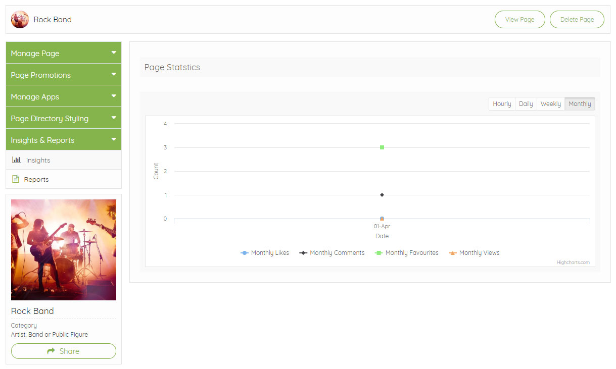
Task: Hide the Monthly Views series label
Action: (479, 253)
